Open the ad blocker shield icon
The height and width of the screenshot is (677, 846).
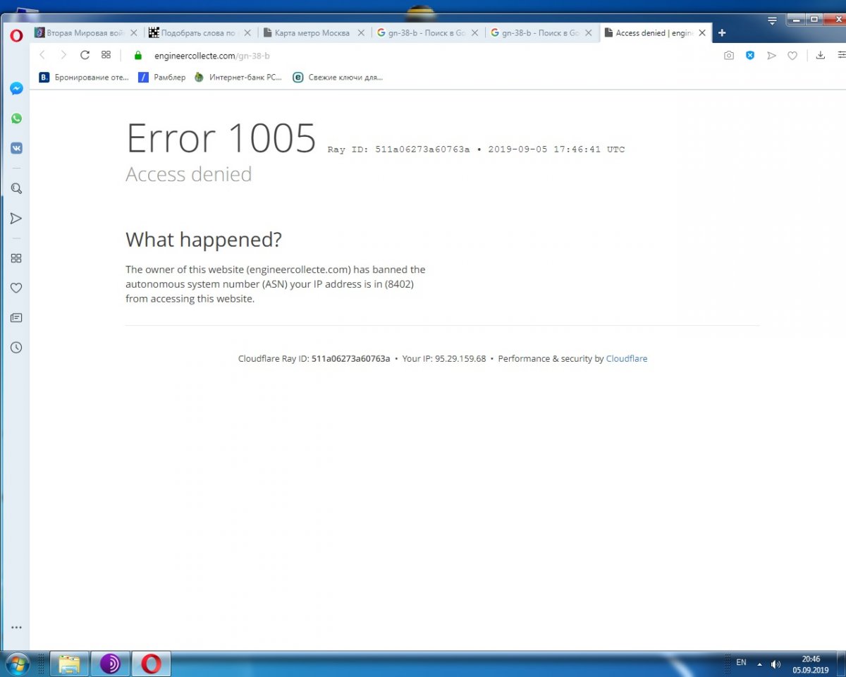(x=750, y=55)
